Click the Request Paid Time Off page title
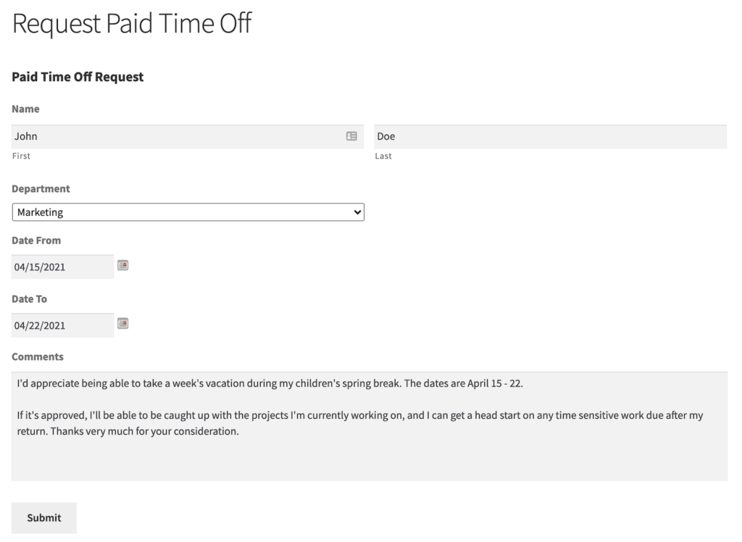The image size is (742, 542). point(132,23)
